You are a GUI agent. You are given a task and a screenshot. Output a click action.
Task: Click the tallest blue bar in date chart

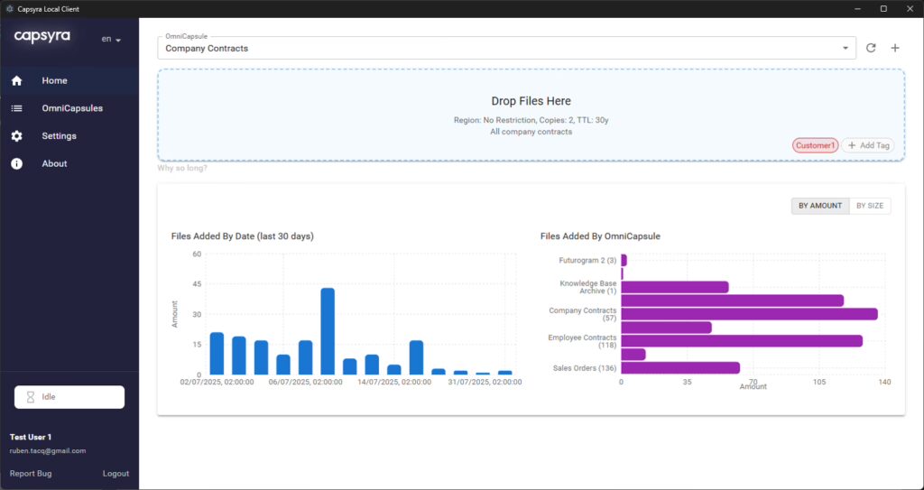(x=328, y=330)
